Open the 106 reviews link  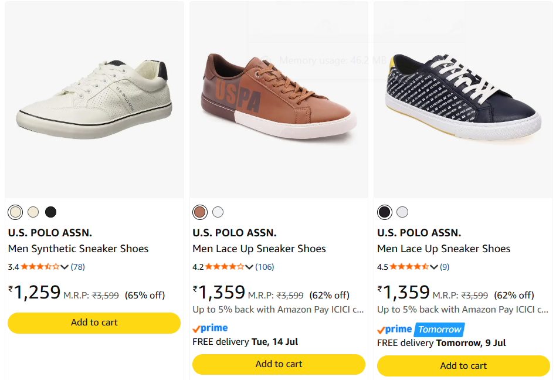265,267
